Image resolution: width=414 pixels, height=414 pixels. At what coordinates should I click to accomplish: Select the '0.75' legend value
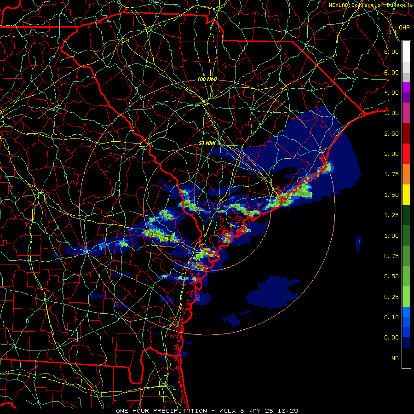(391, 256)
